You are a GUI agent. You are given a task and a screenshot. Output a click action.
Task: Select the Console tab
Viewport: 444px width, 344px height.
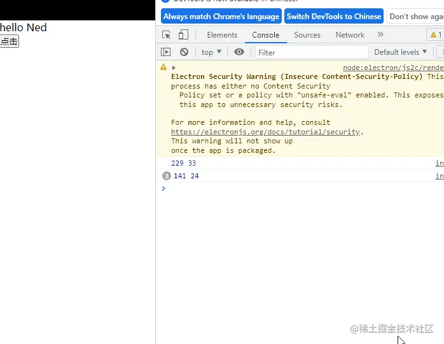[266, 35]
